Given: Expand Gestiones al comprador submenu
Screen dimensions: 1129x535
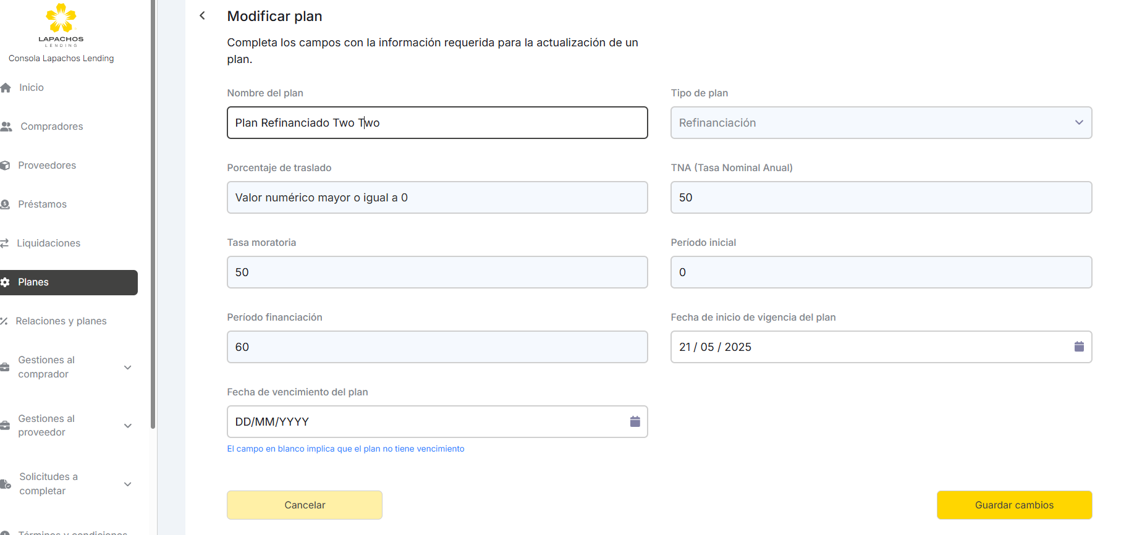Looking at the screenshot, I should tap(128, 368).
